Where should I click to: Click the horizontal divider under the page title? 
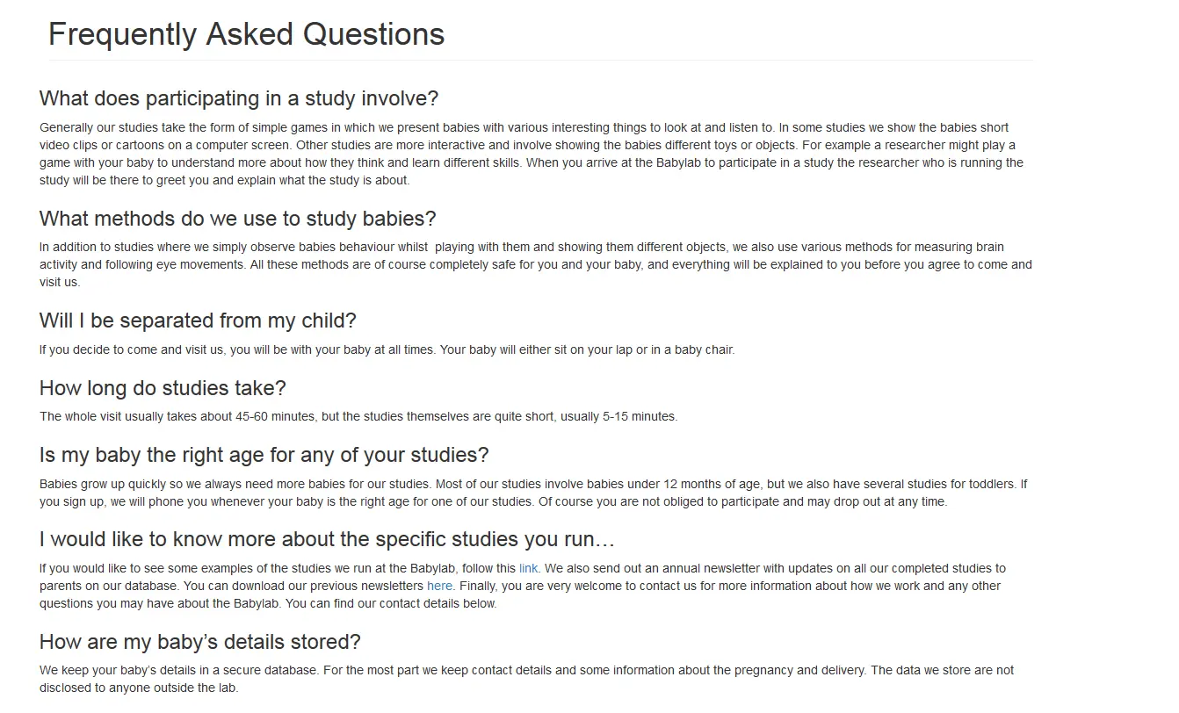click(x=540, y=61)
